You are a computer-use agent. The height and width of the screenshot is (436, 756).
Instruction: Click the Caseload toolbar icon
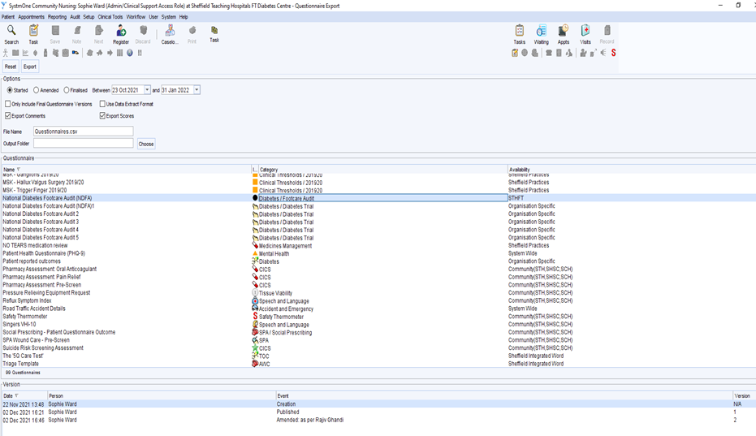(170, 34)
